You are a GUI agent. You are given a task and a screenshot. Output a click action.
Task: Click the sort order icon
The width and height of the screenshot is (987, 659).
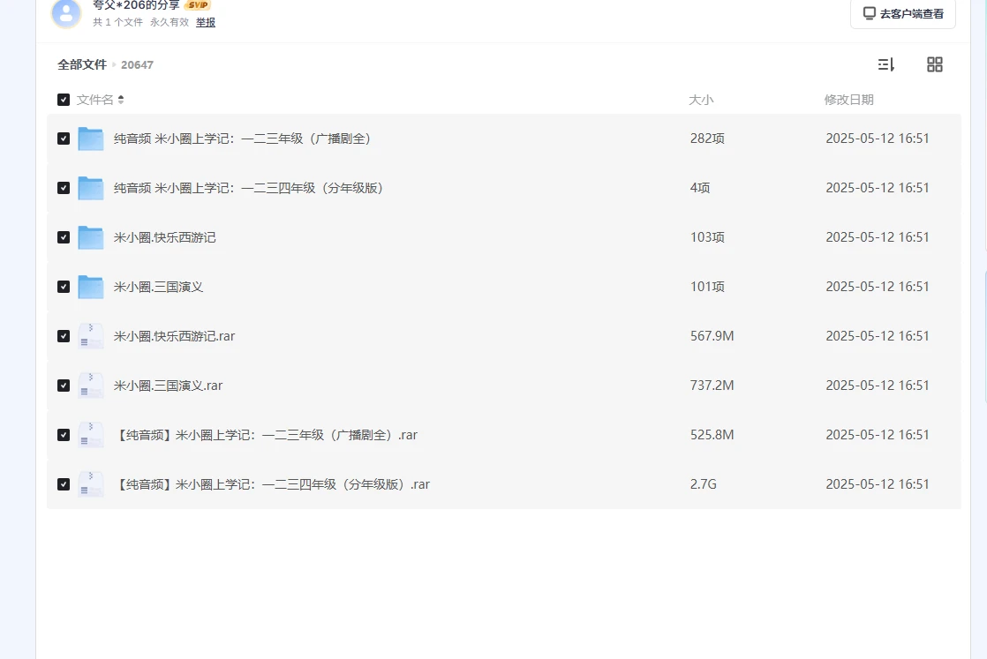pos(885,64)
